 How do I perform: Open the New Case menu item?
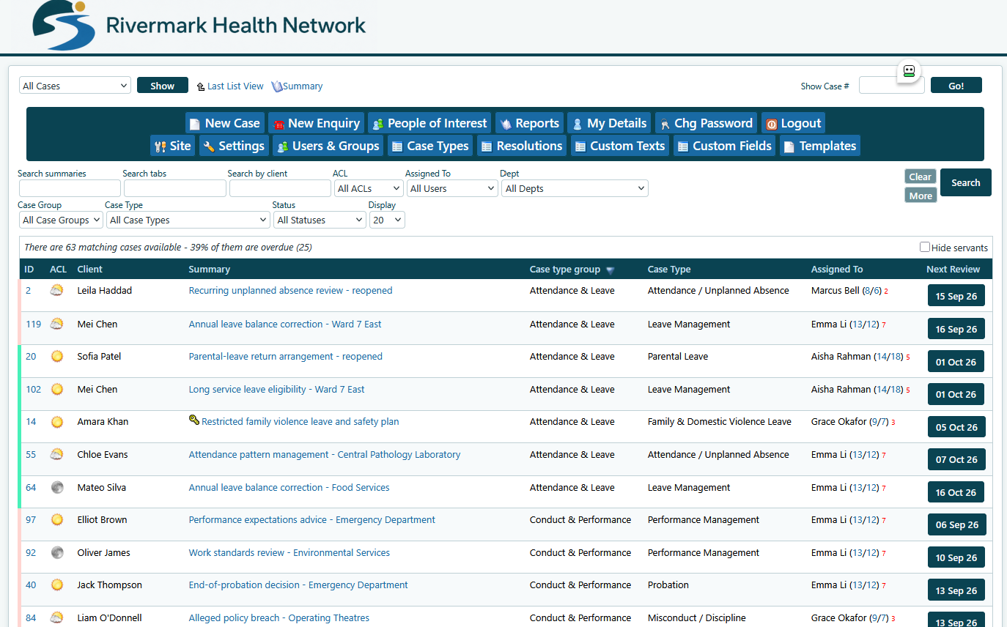[225, 123]
